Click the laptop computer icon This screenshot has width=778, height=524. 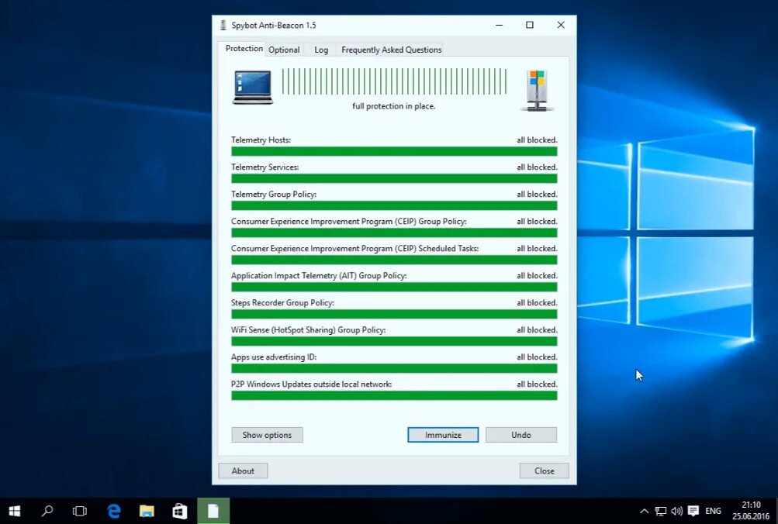253,88
